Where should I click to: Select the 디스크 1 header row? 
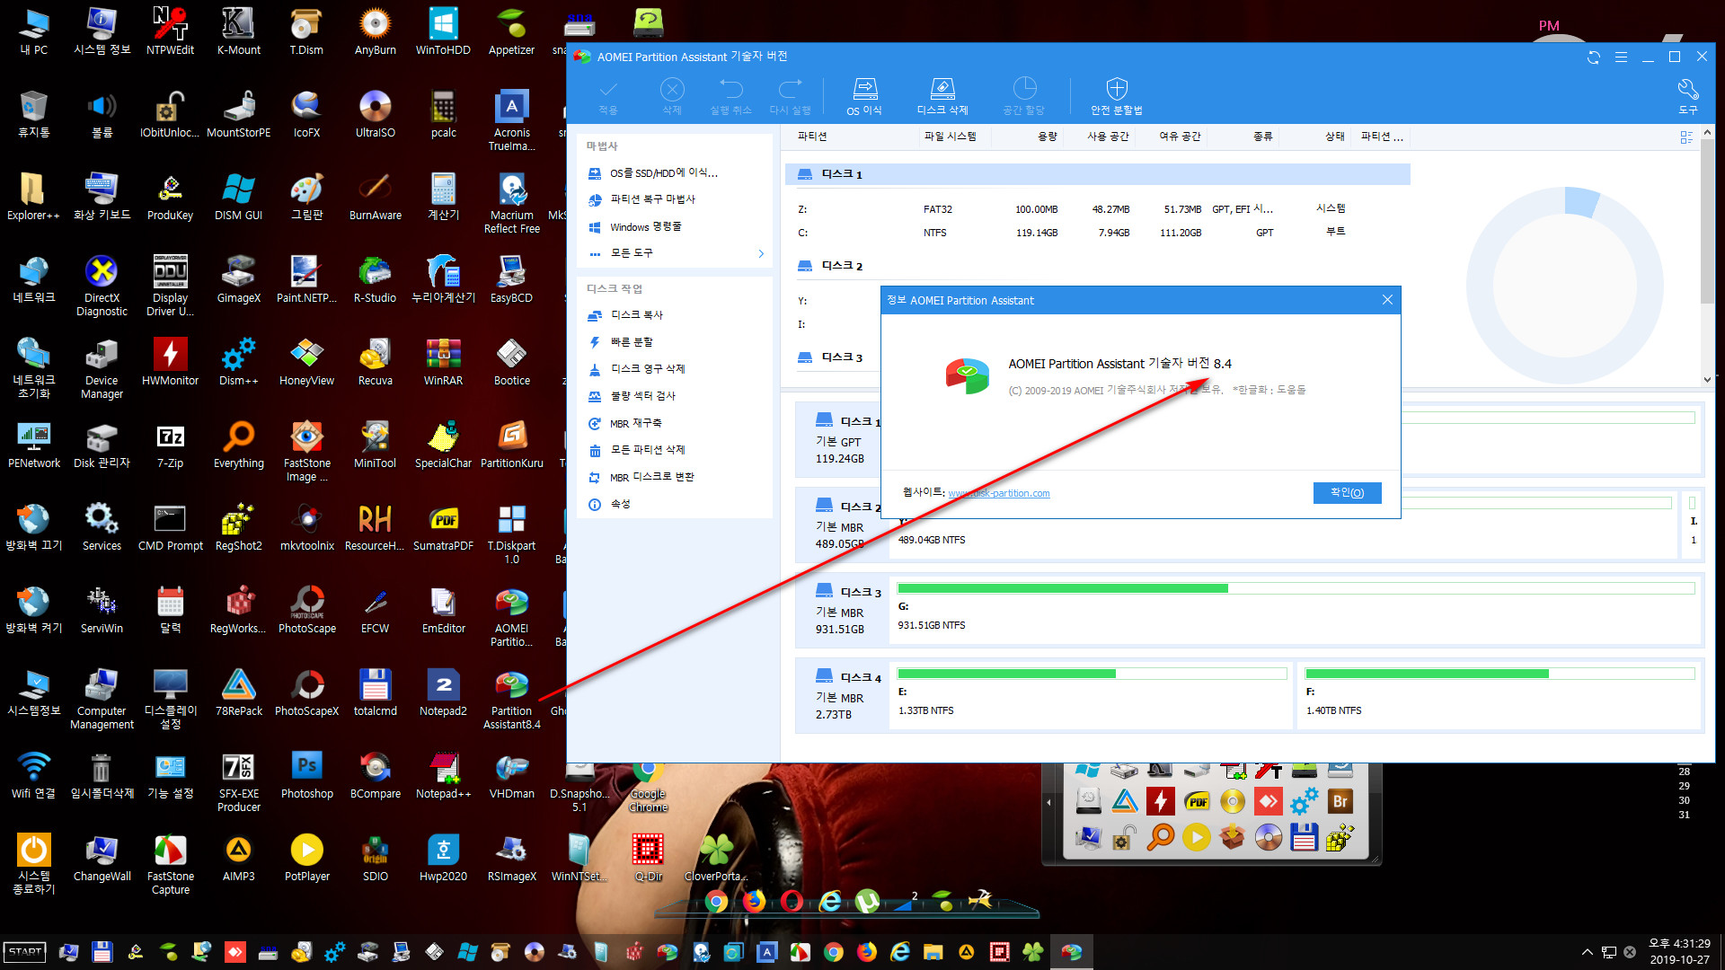pyautogui.click(x=1097, y=174)
